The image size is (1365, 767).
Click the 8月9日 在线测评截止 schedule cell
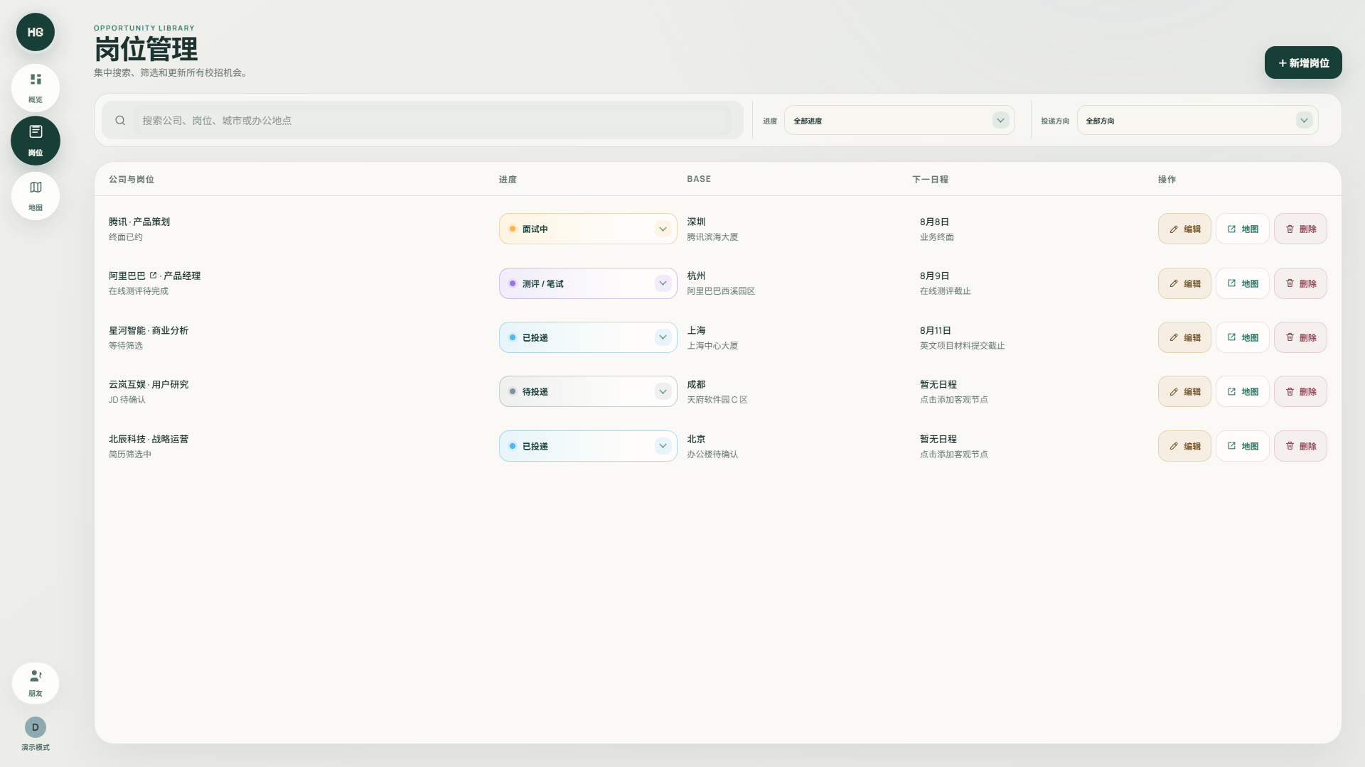(946, 283)
